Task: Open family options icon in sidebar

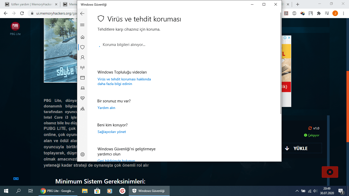Action: 82,109
